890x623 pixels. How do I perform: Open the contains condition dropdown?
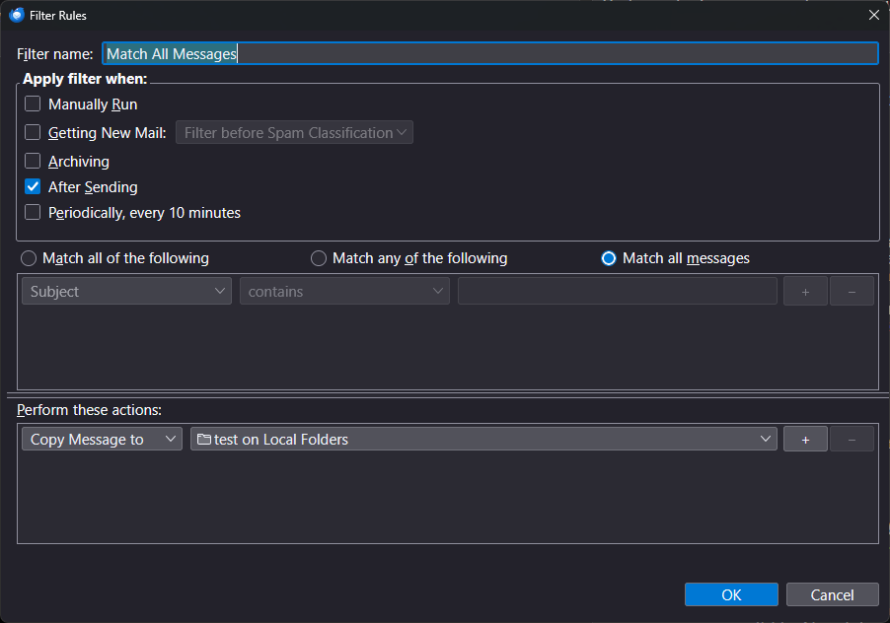point(344,292)
